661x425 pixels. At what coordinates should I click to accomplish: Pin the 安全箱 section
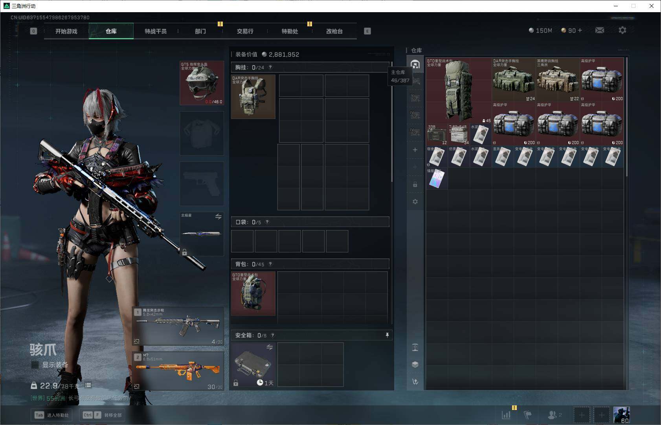pyautogui.click(x=387, y=335)
